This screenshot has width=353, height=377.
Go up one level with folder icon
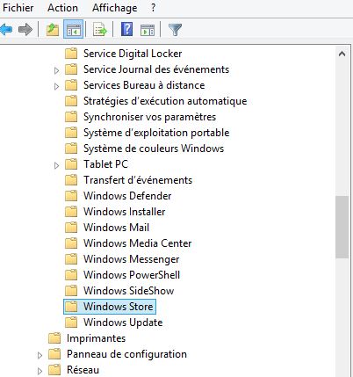point(53,30)
